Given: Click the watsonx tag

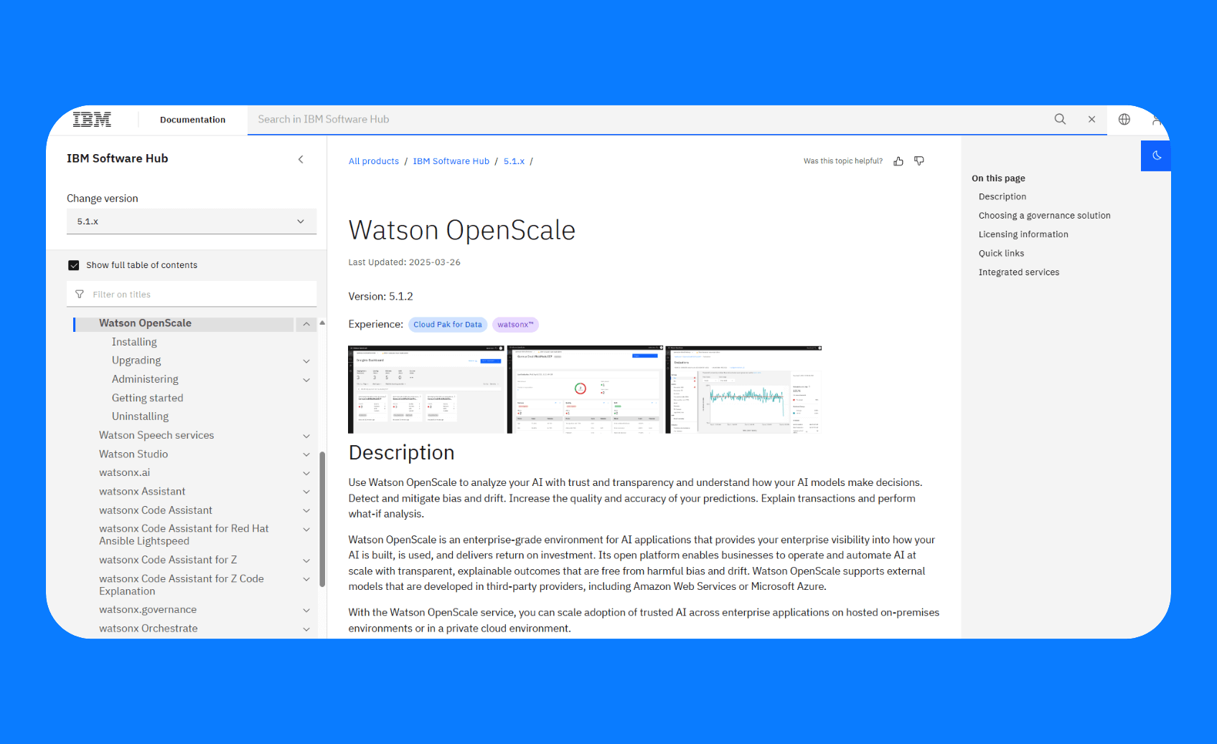Looking at the screenshot, I should 515,325.
